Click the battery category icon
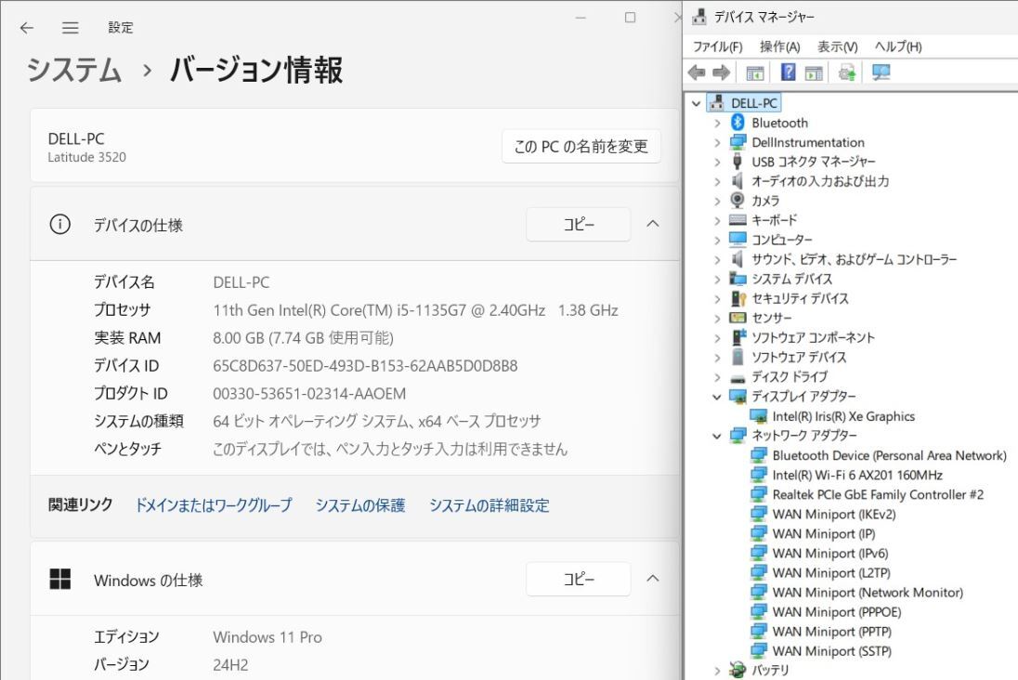The width and height of the screenshot is (1018, 680). (x=737, y=670)
